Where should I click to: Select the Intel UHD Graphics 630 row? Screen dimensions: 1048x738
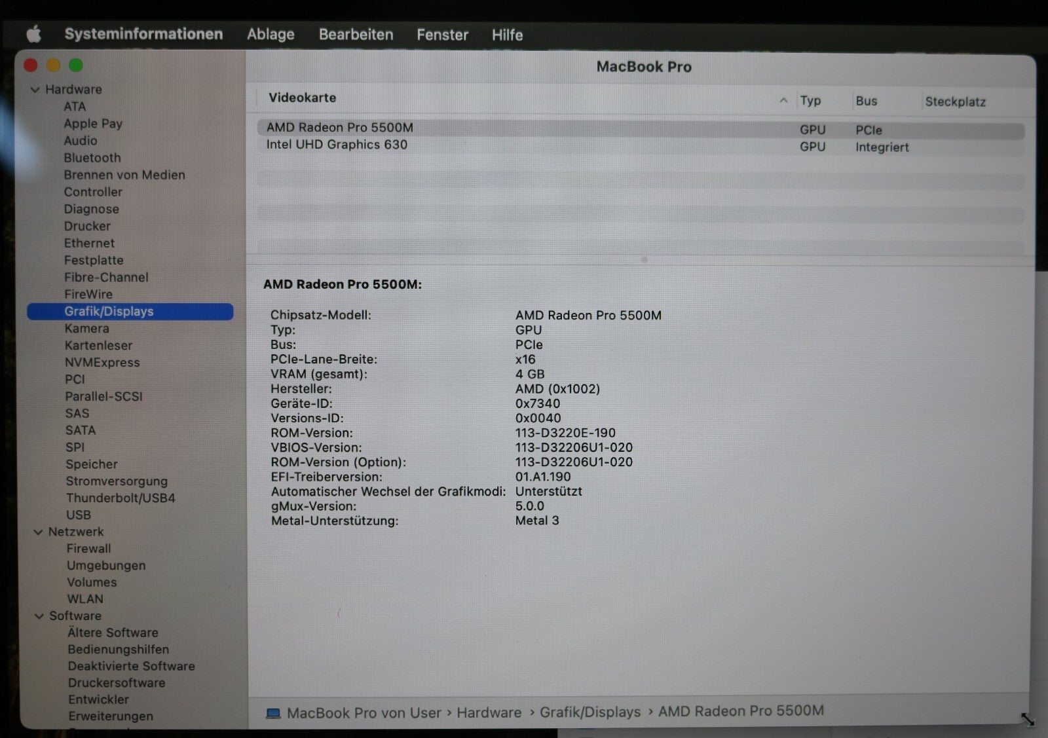coord(338,144)
